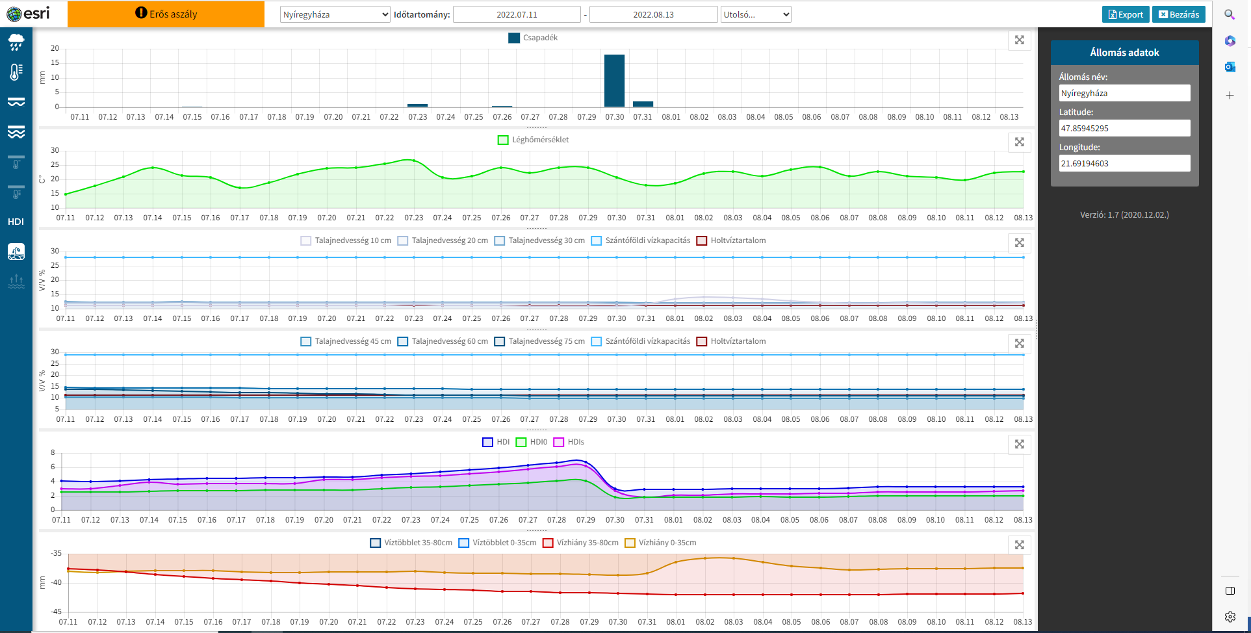The height and width of the screenshot is (633, 1251).
Task: Open the Nyíregyháza station dropdown
Action: pos(335,14)
